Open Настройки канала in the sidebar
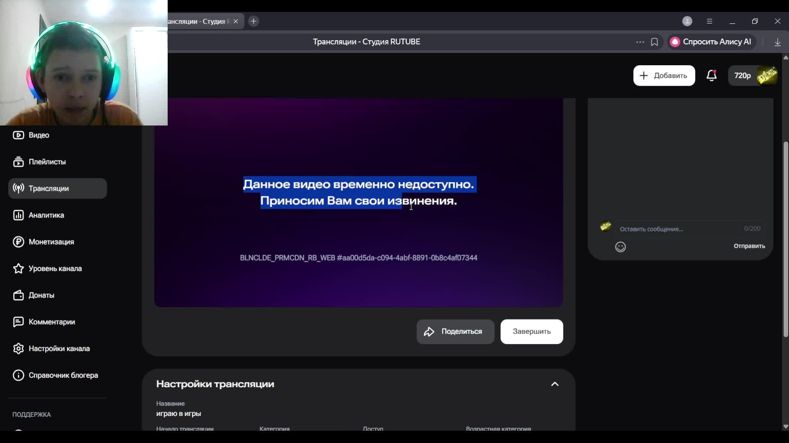The height and width of the screenshot is (443, 789). point(58,348)
